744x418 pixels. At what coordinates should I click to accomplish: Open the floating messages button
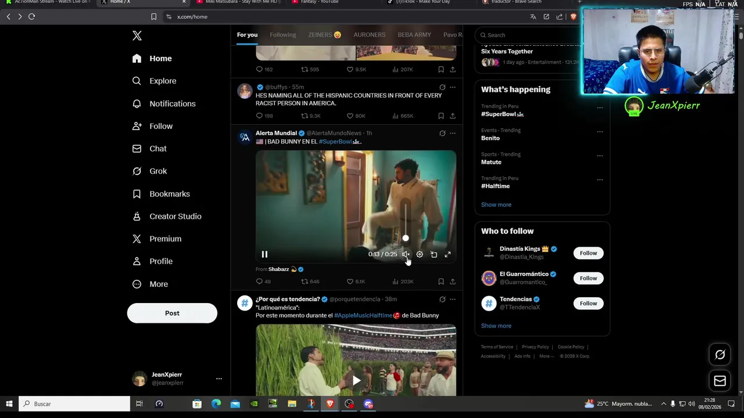(x=720, y=381)
